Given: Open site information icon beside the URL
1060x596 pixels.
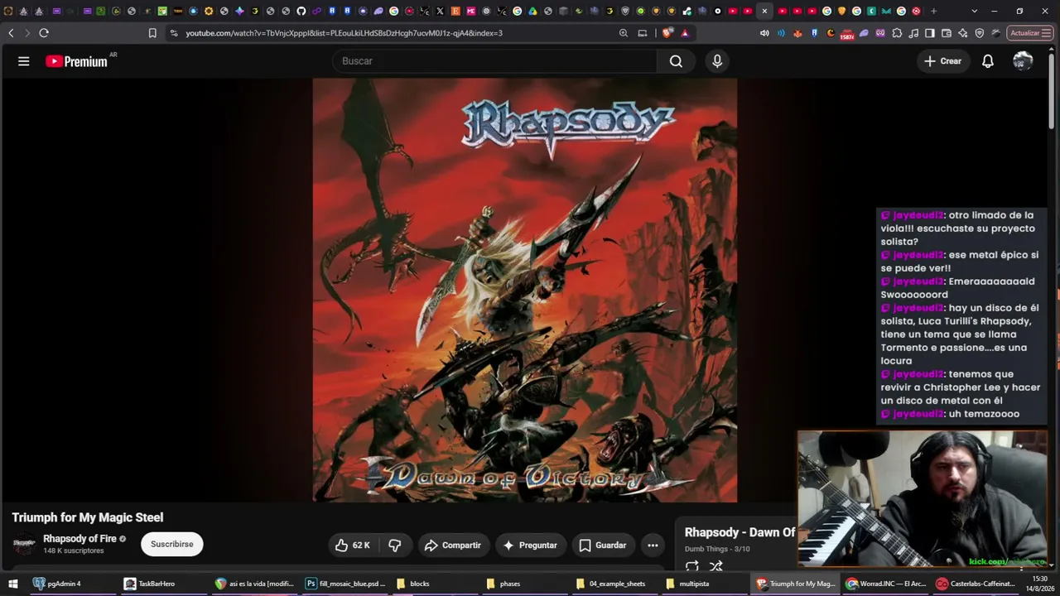Looking at the screenshot, I should pyautogui.click(x=173, y=33).
